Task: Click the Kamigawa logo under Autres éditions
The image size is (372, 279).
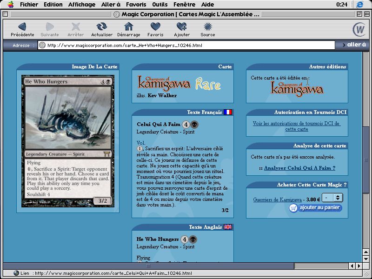Action: tap(297, 89)
